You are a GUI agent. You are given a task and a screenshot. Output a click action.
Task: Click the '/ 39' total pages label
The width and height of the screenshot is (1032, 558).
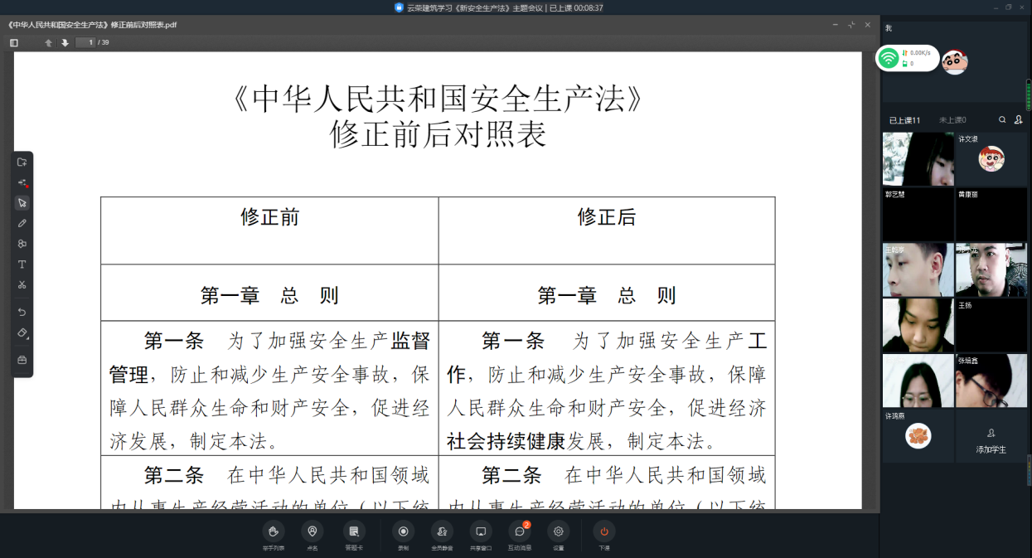(x=104, y=42)
